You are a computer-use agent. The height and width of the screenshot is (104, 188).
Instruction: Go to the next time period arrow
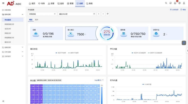click(x=103, y=14)
